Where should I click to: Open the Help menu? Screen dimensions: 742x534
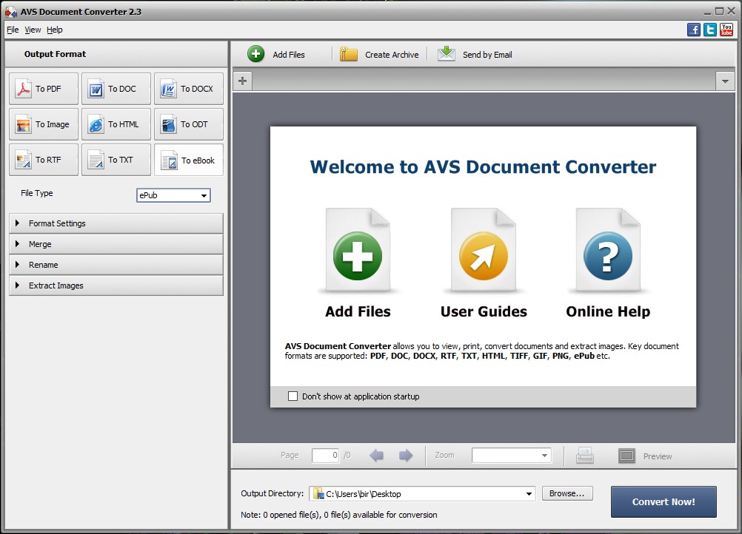pos(55,30)
